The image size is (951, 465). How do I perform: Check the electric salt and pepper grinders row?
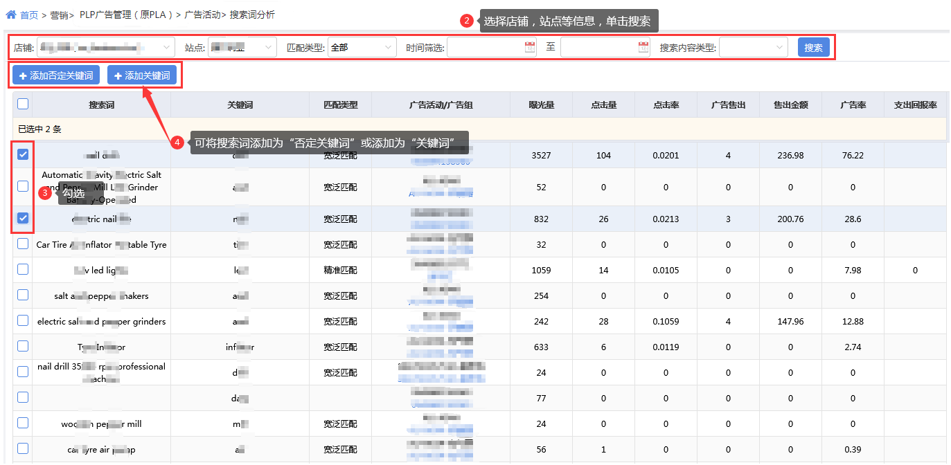pos(23,320)
